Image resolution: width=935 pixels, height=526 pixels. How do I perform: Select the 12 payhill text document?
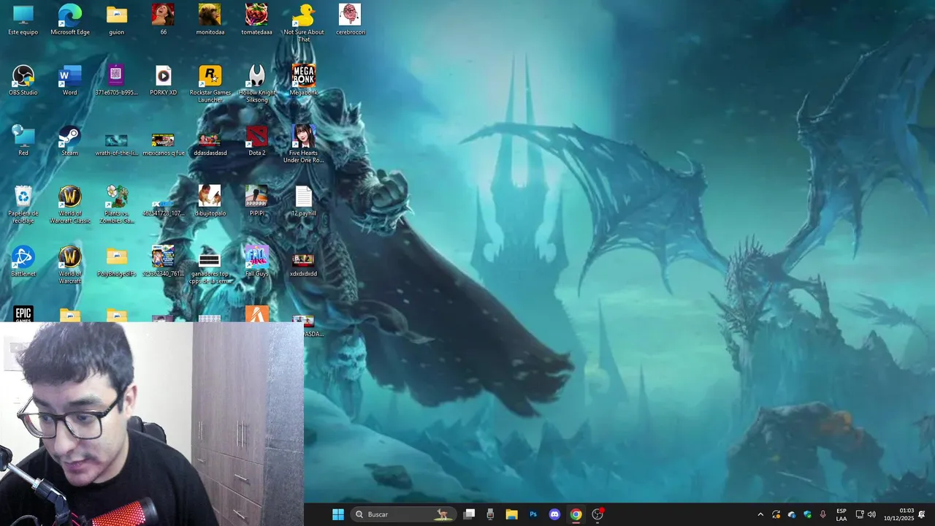click(304, 202)
